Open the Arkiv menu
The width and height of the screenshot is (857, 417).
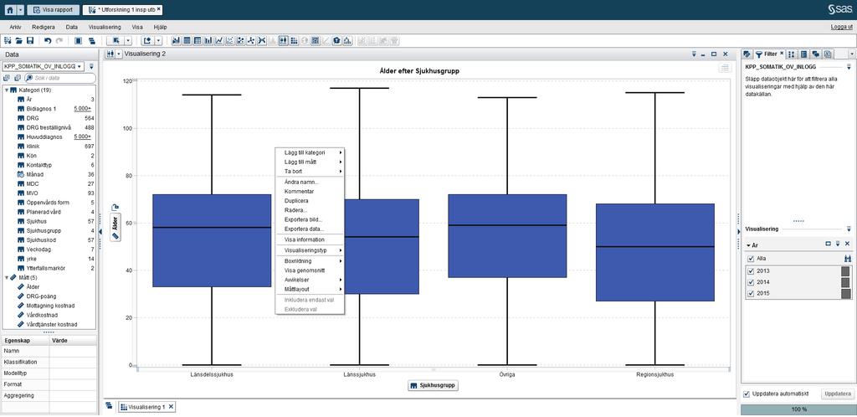[15, 27]
